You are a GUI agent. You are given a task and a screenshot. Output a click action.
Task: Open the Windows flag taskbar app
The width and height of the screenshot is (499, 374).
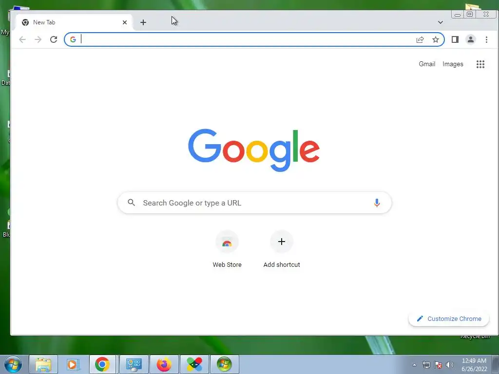click(224, 364)
